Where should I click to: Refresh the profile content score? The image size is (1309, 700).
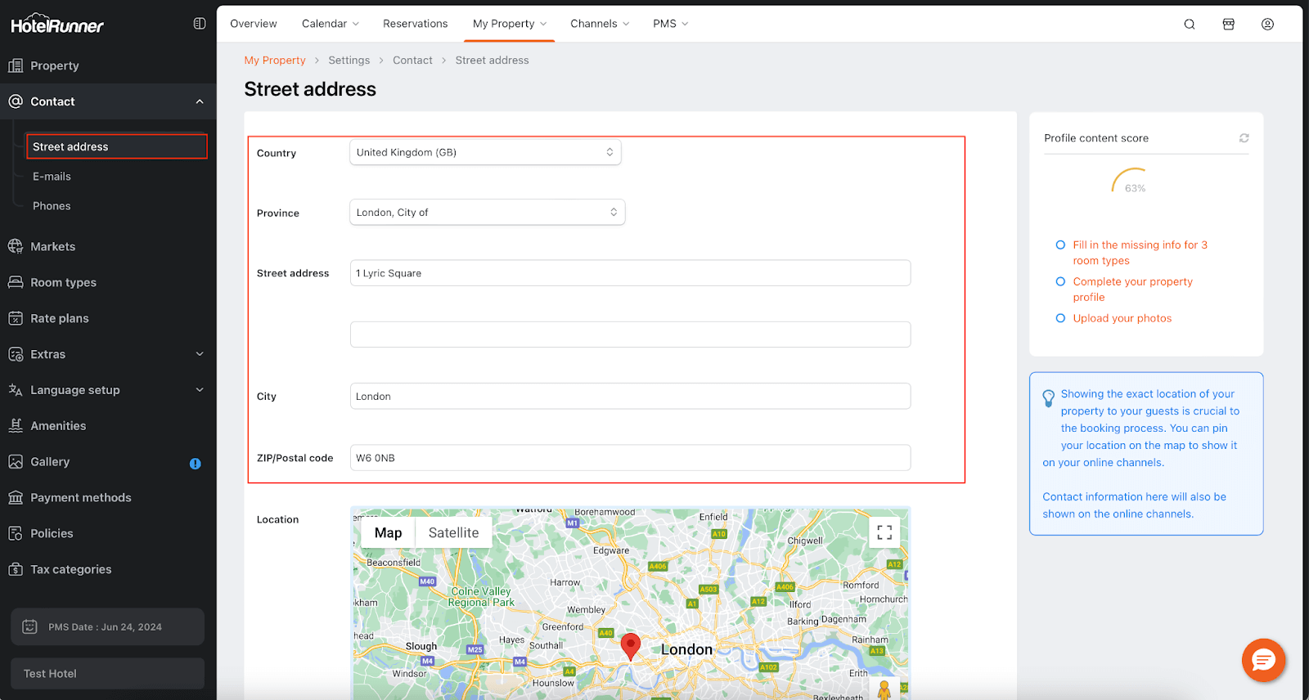(x=1244, y=138)
